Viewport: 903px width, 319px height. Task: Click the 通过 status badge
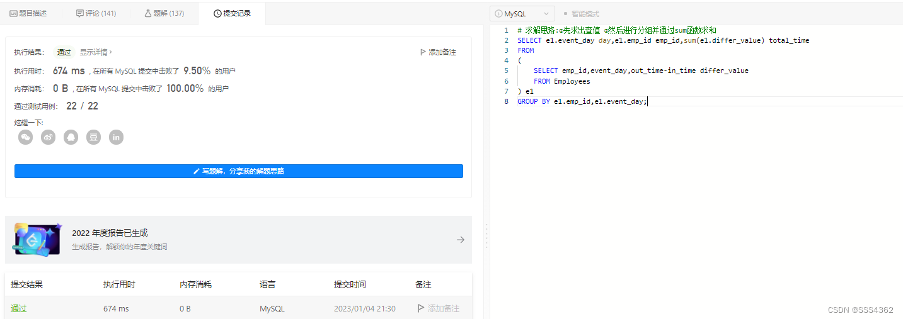pyautogui.click(x=64, y=52)
